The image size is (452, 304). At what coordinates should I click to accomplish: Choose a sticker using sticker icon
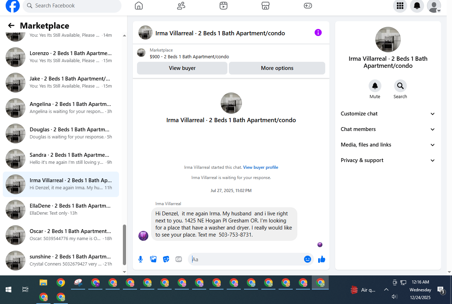coord(166,259)
